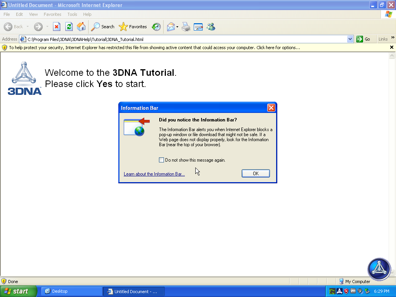Click the My Computer zone in status bar
The image size is (396, 297).
[x=355, y=282]
